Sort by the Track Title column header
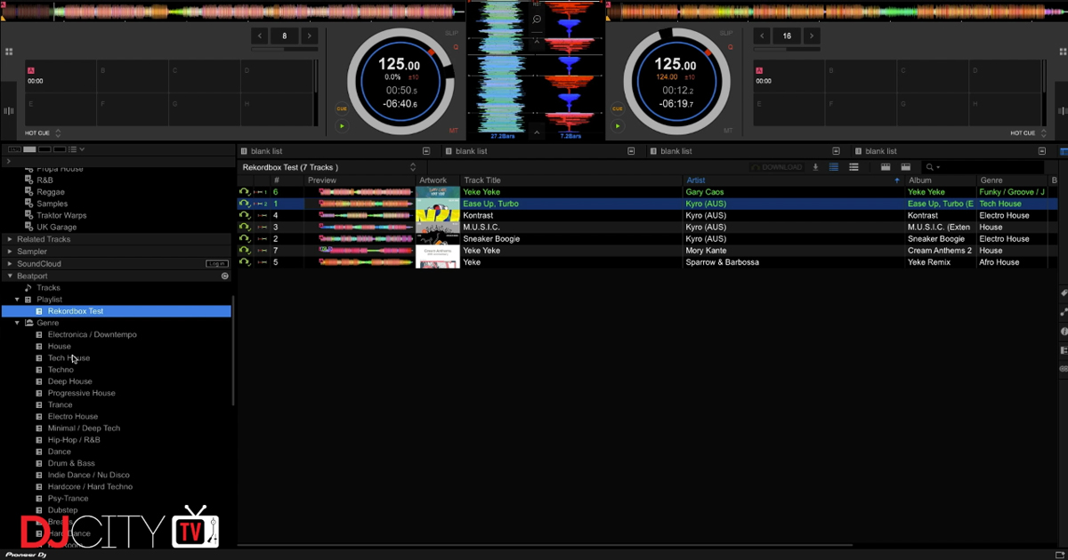The image size is (1068, 560). [572, 180]
